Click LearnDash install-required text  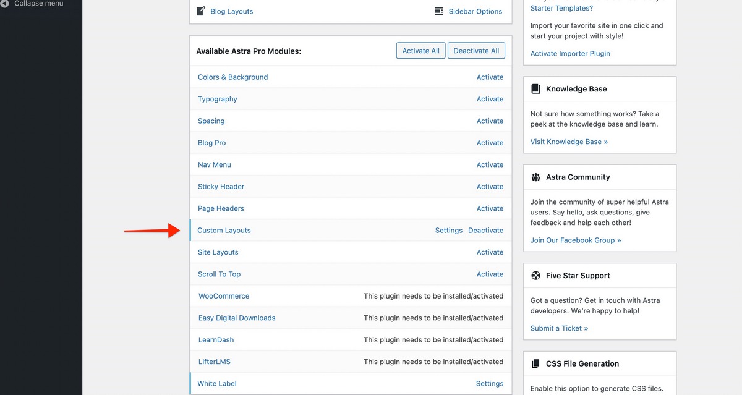[433, 340]
